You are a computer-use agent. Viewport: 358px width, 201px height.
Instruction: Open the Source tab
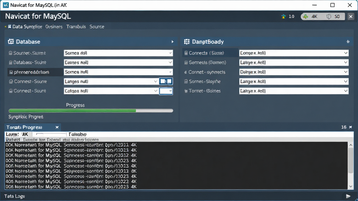click(97, 27)
